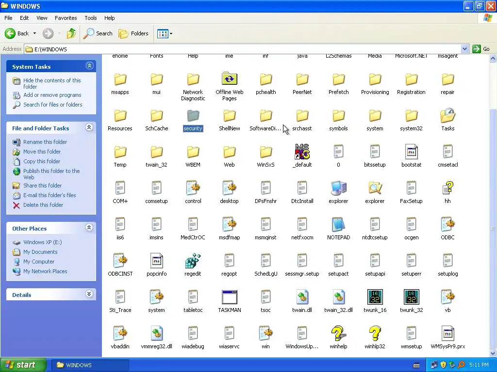Viewport: 497px width, 372px height.
Task: Open the View menu
Action: tap(42, 18)
